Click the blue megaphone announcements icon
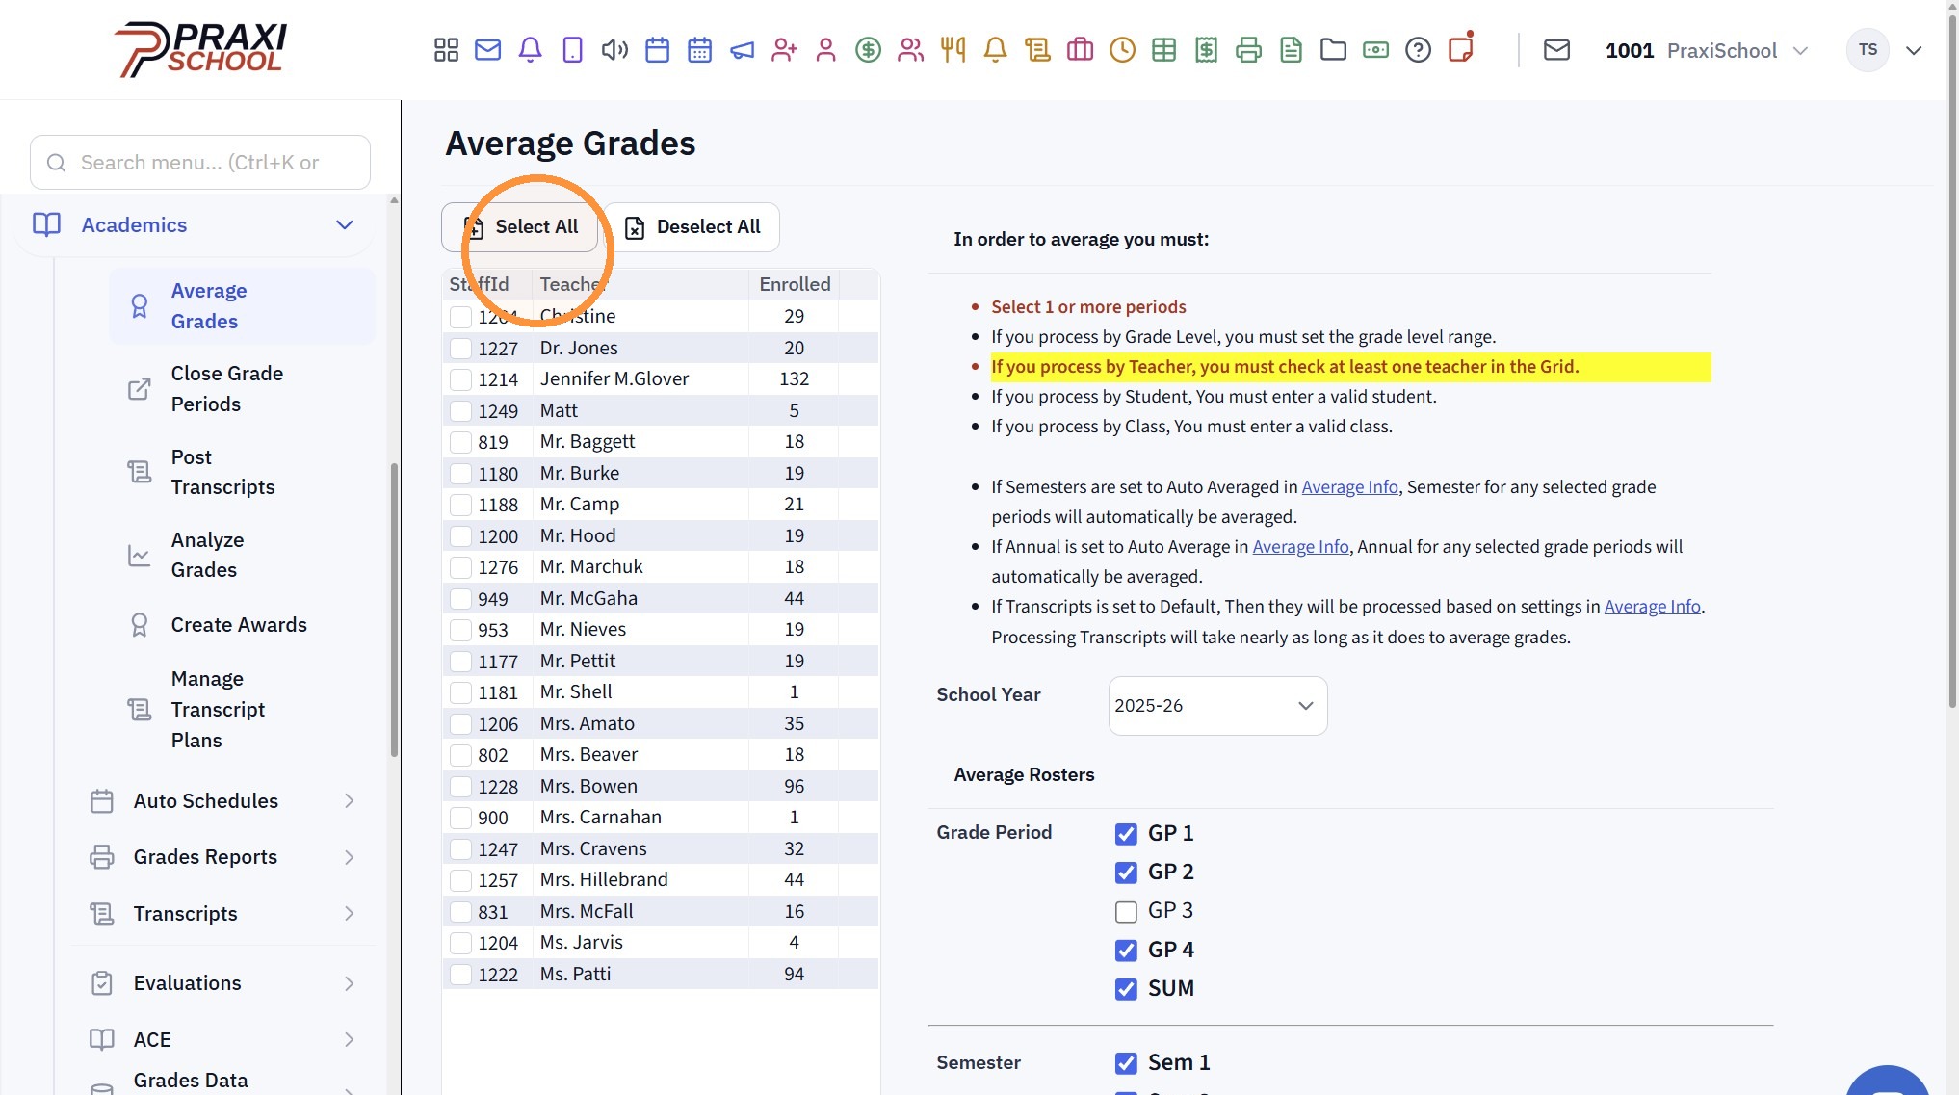 [x=742, y=50]
